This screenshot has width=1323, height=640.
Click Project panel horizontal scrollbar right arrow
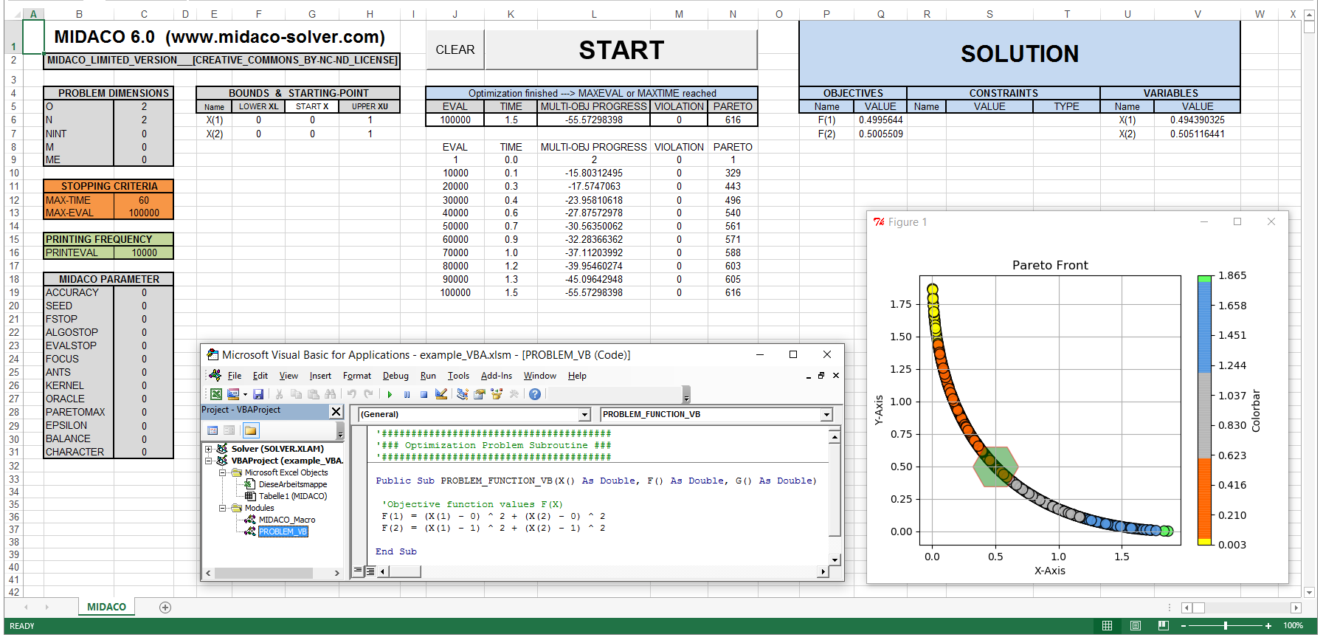click(x=337, y=573)
